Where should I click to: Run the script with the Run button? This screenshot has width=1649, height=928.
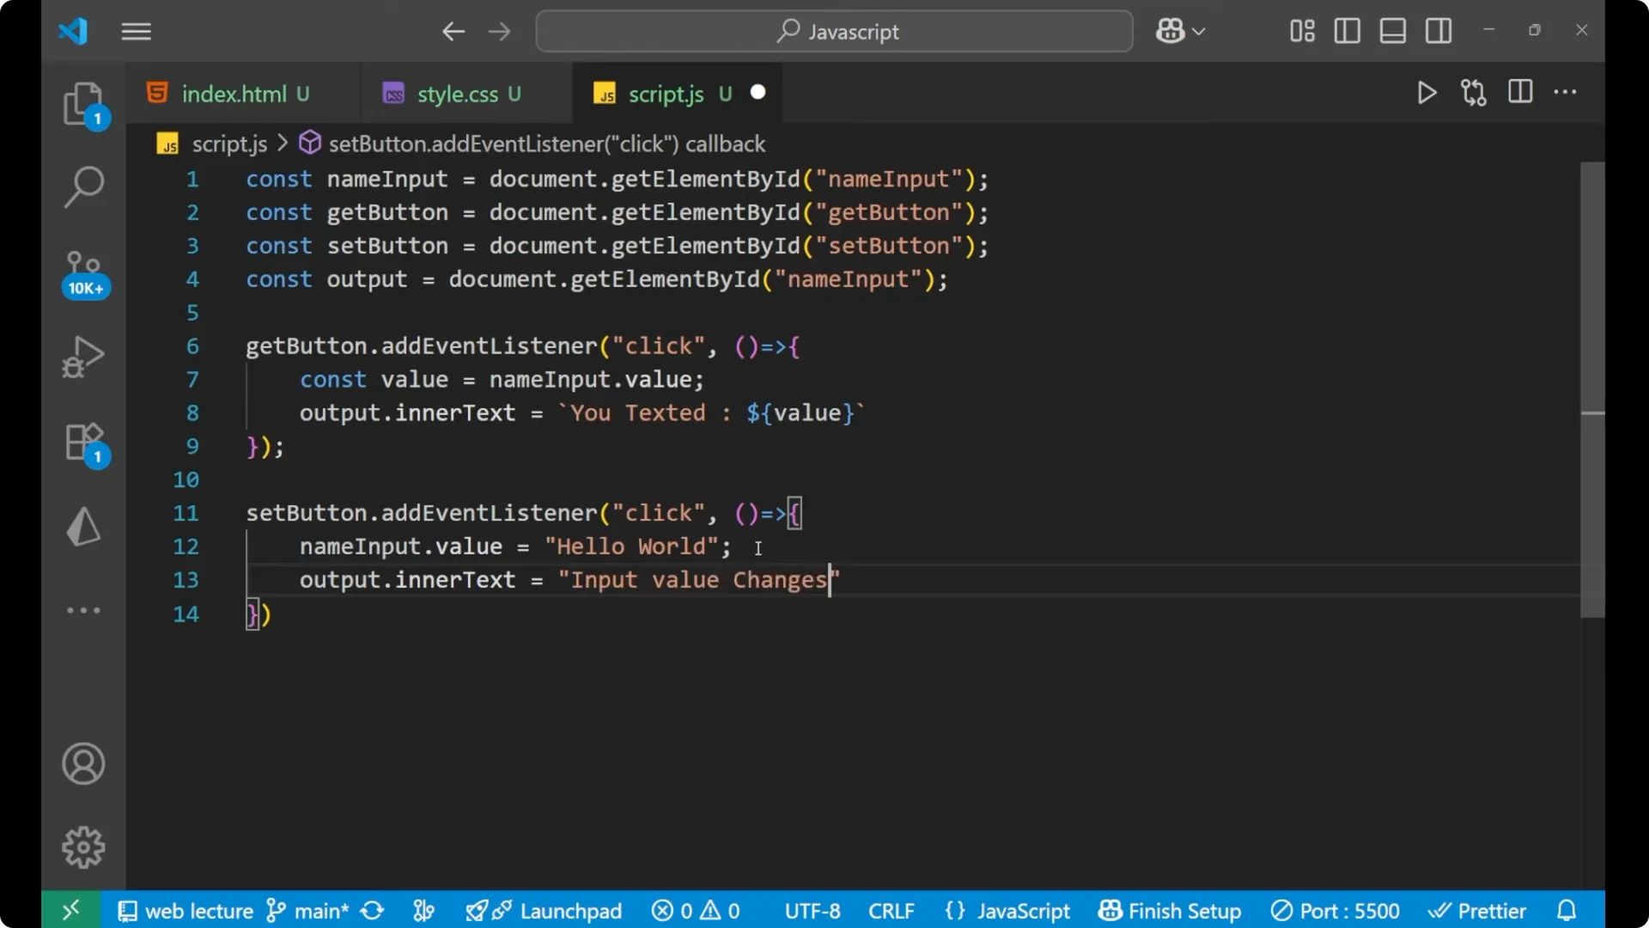tap(1427, 93)
